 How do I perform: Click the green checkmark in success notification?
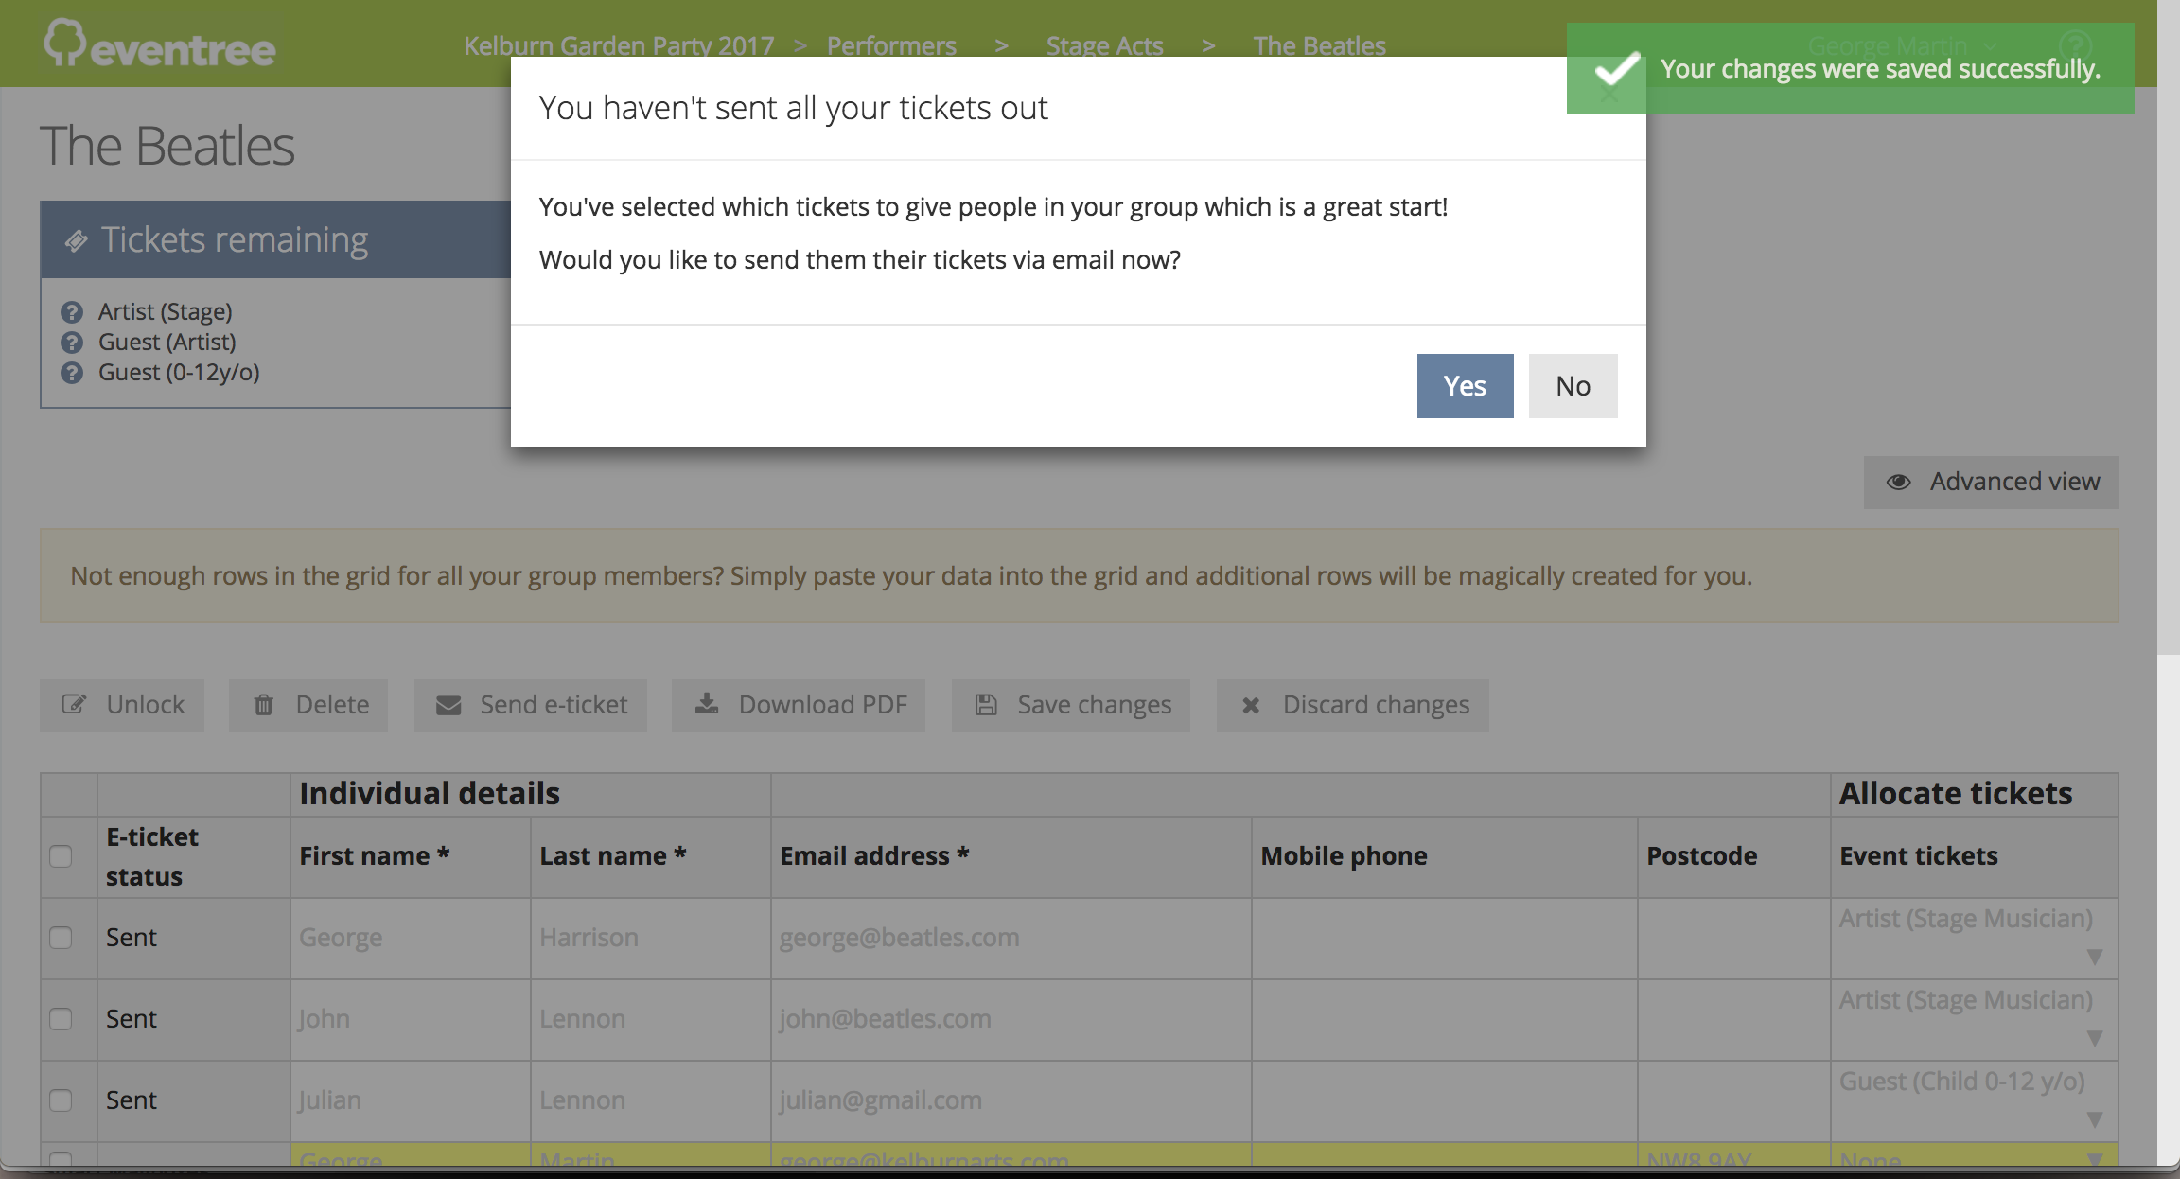[1616, 69]
